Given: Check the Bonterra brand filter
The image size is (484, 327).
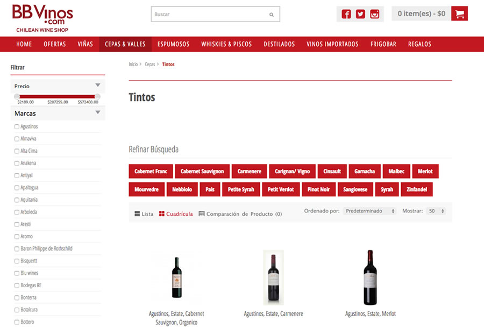Looking at the screenshot, I should pyautogui.click(x=17, y=297).
